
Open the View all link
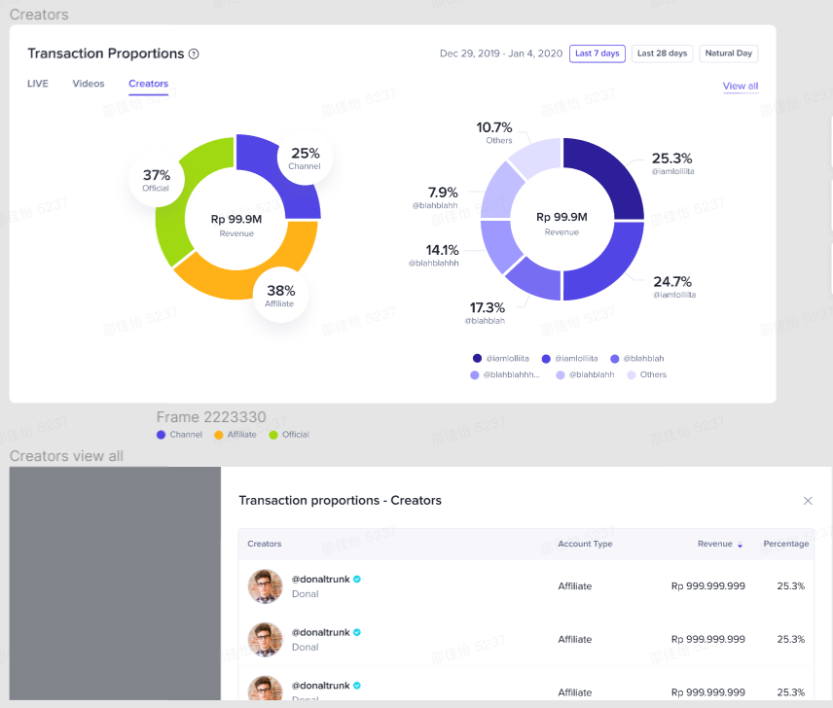point(740,87)
